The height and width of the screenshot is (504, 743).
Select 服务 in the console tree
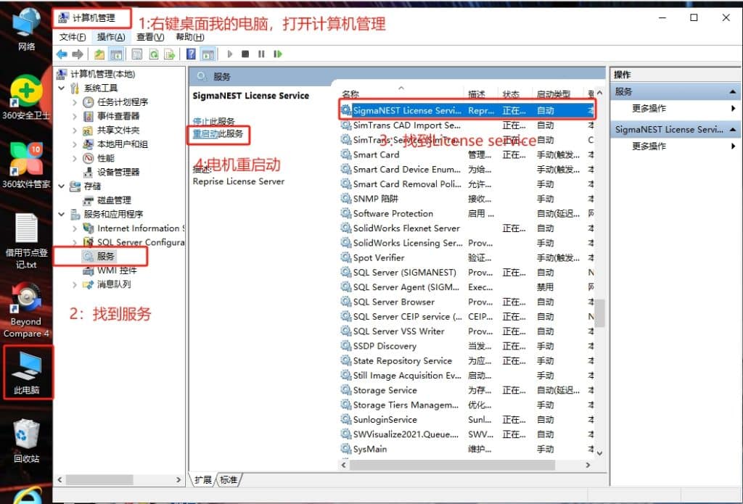(x=106, y=256)
